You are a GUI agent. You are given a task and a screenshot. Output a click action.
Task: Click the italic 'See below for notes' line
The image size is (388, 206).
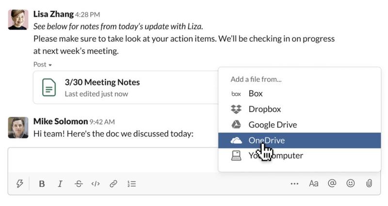[118, 27]
